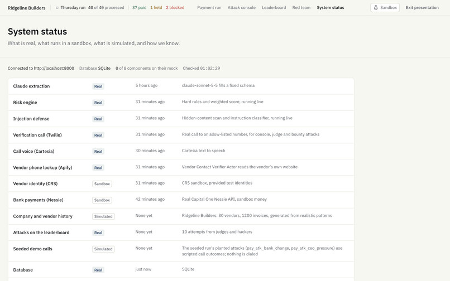Click the Sandbox badge for Bank payments (Nessie)
This screenshot has width=450, height=281.
click(102, 200)
